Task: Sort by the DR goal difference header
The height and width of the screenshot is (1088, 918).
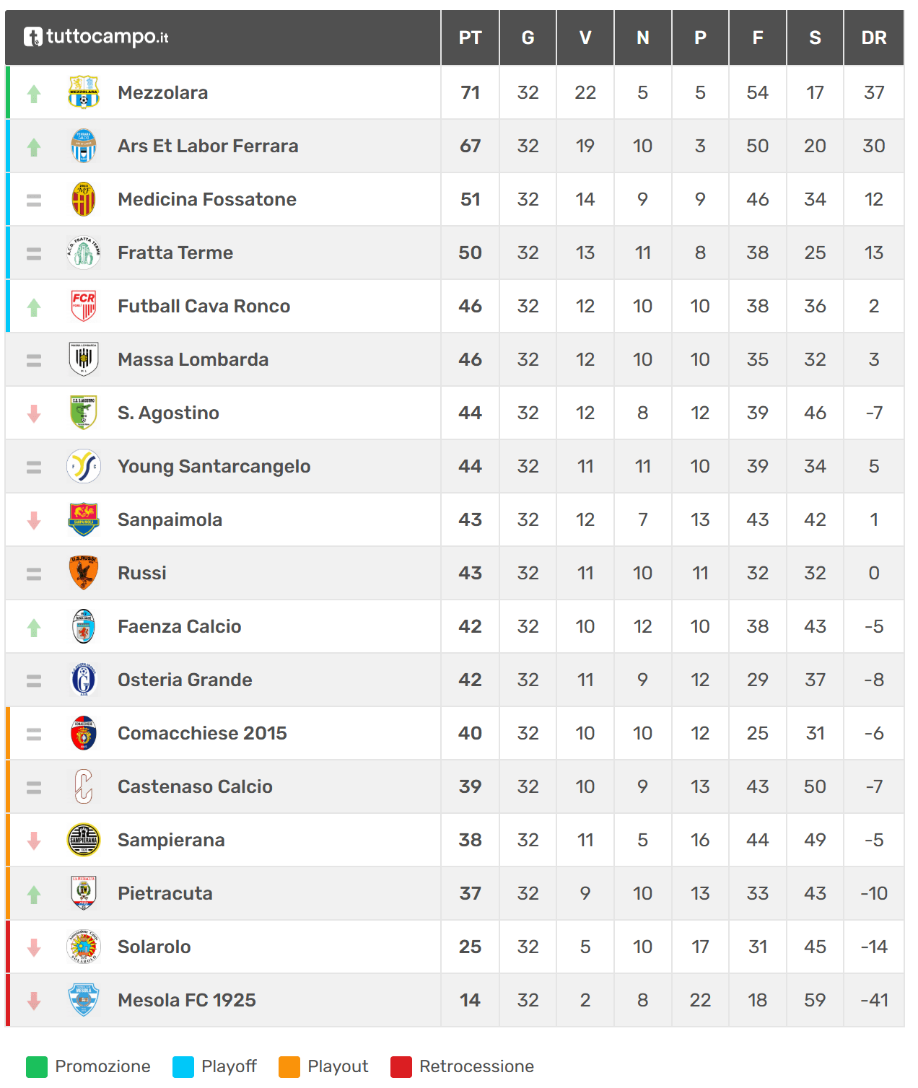Action: tap(873, 38)
